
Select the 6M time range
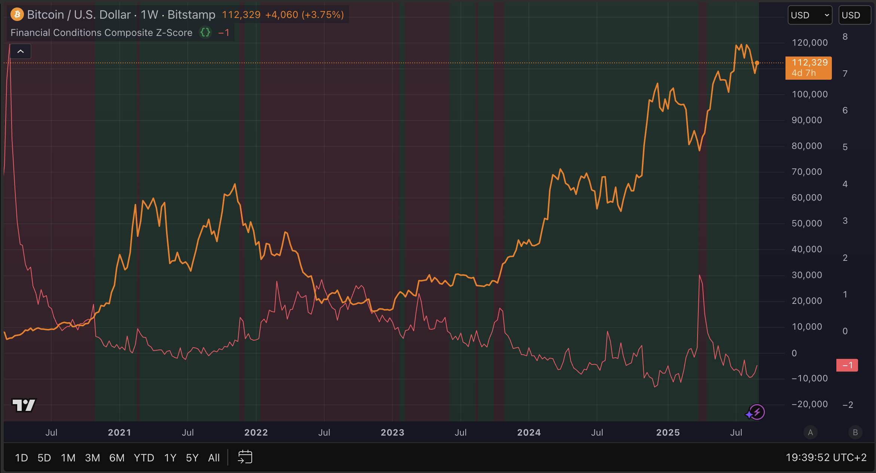click(x=117, y=458)
